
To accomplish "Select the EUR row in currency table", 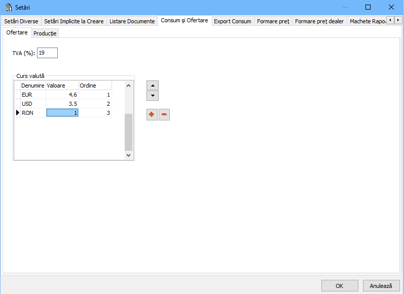I will [x=32, y=95].
